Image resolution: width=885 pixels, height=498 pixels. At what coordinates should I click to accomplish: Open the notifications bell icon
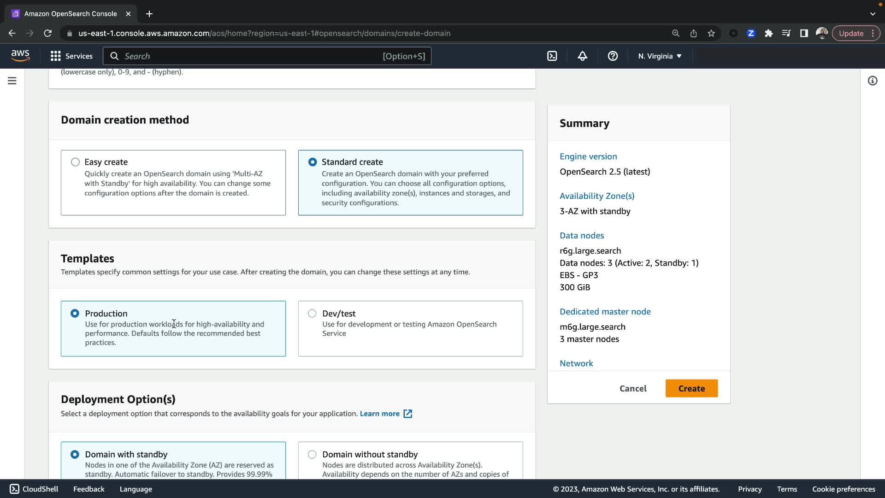pyautogui.click(x=582, y=56)
